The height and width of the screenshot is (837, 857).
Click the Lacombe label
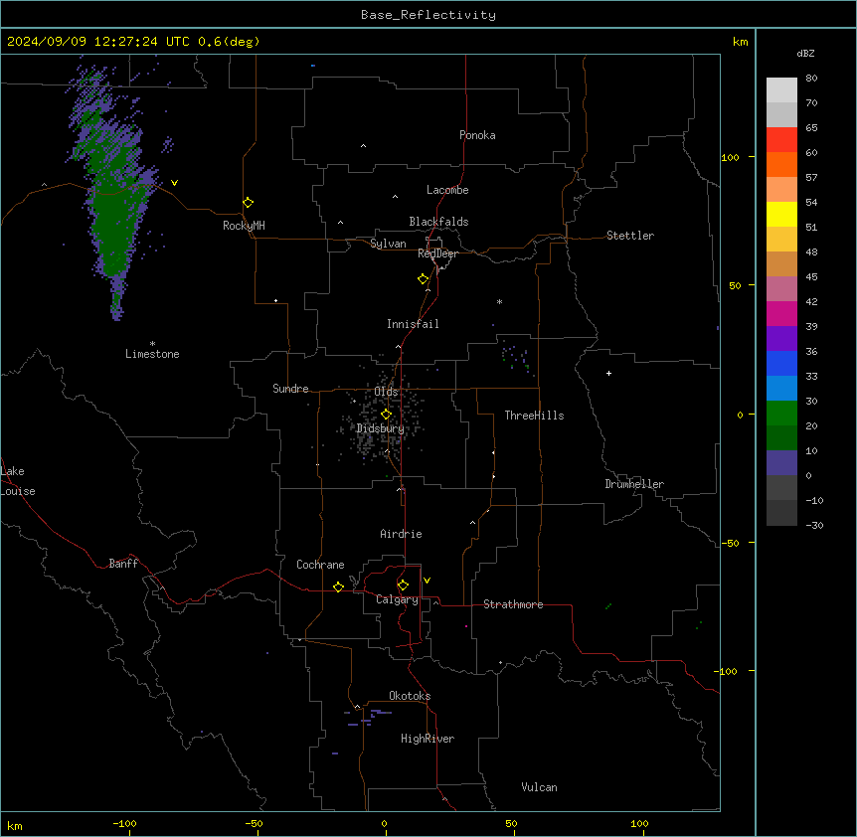coord(447,190)
